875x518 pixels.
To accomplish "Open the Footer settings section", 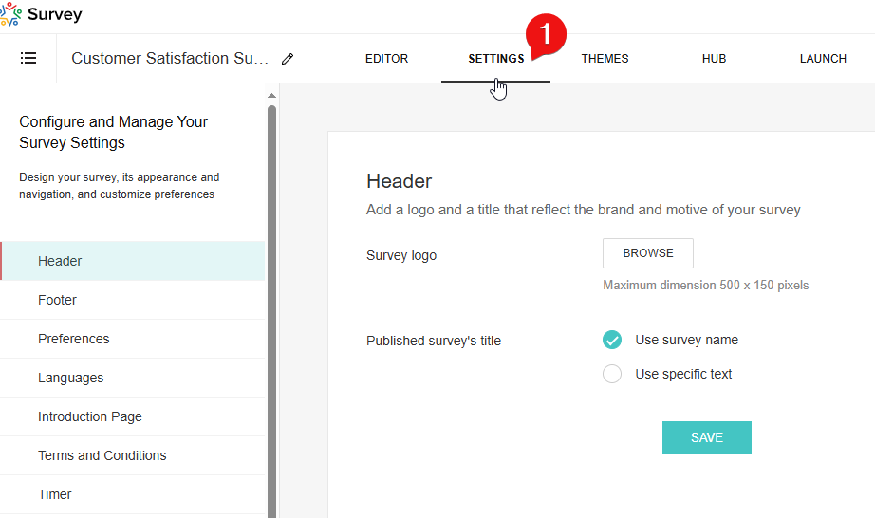I will pos(57,300).
